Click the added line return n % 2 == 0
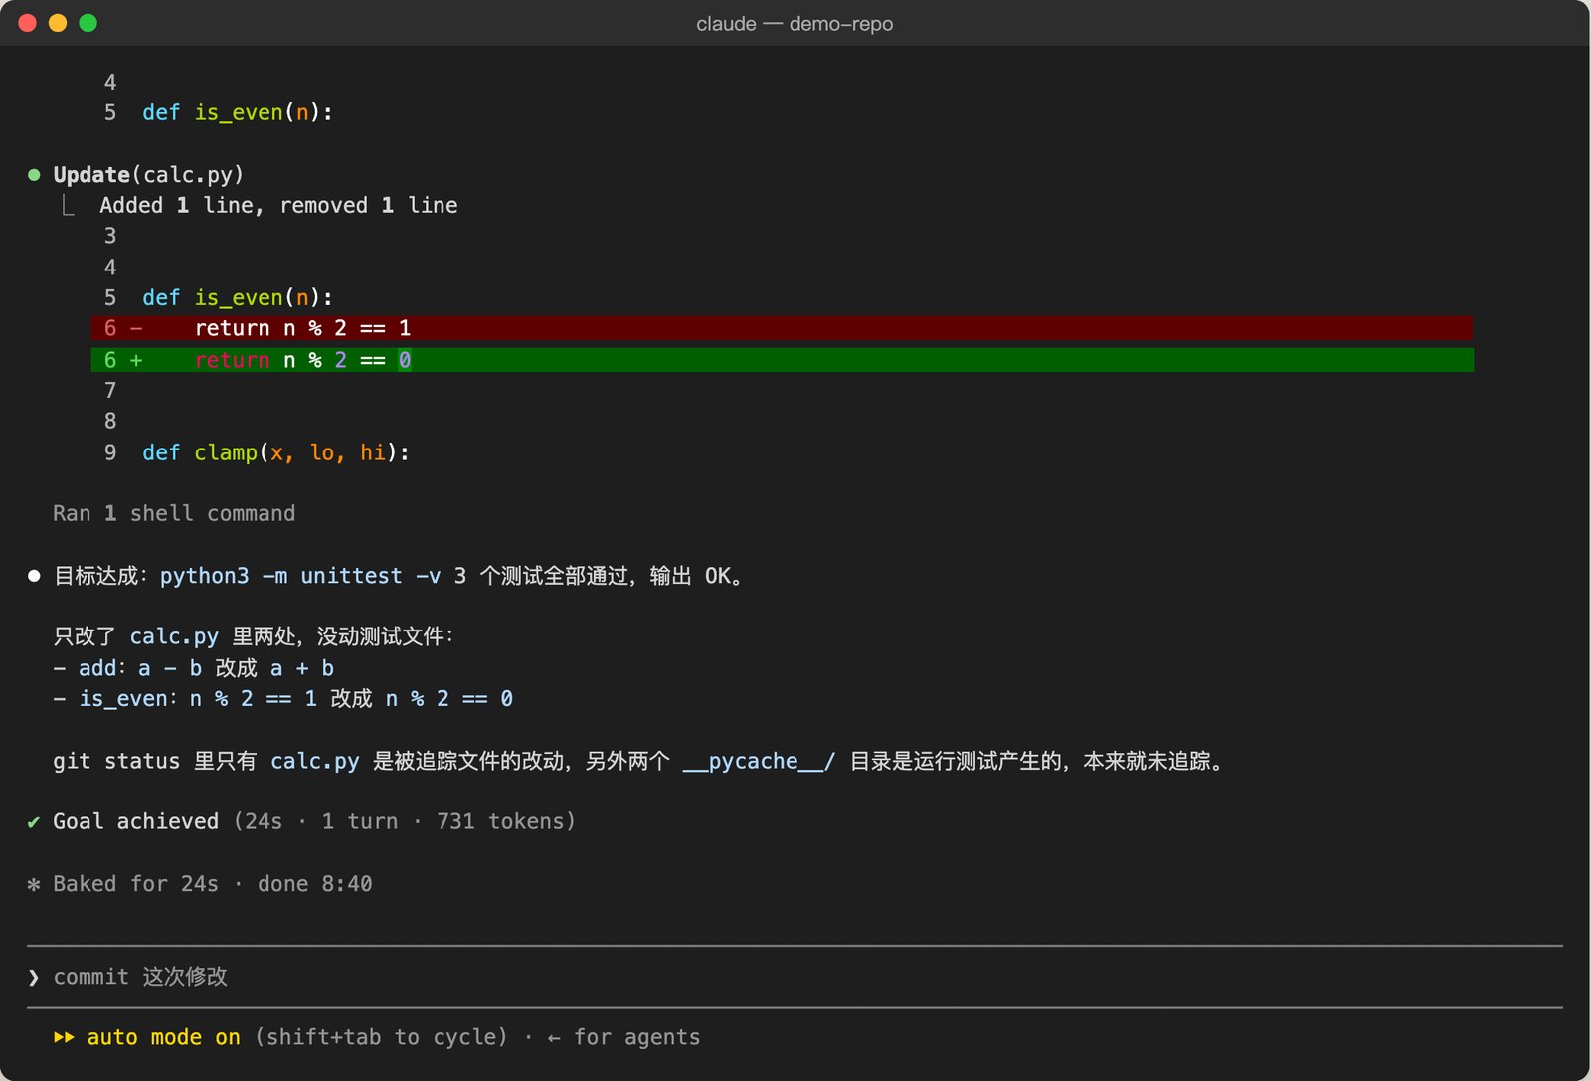 (x=782, y=360)
